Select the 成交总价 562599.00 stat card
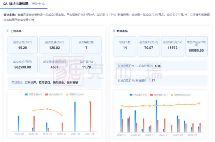The image size is (215, 142). click(22, 64)
